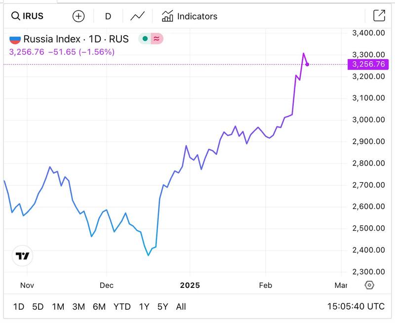Image resolution: width=395 pixels, height=323 pixels.
Task: Toggle the green market status dot
Action: [145, 39]
